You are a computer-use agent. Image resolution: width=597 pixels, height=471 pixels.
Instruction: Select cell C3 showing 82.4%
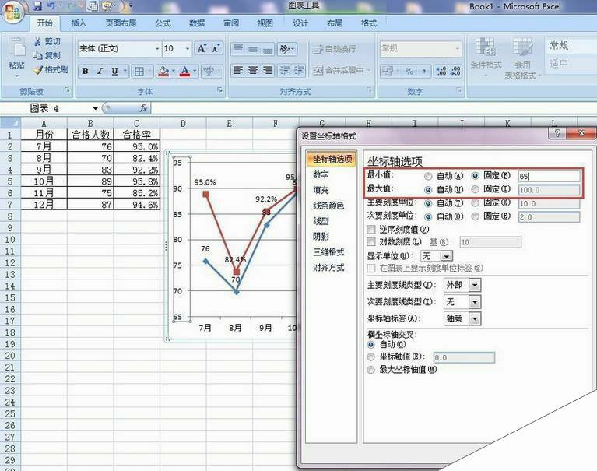(x=137, y=158)
